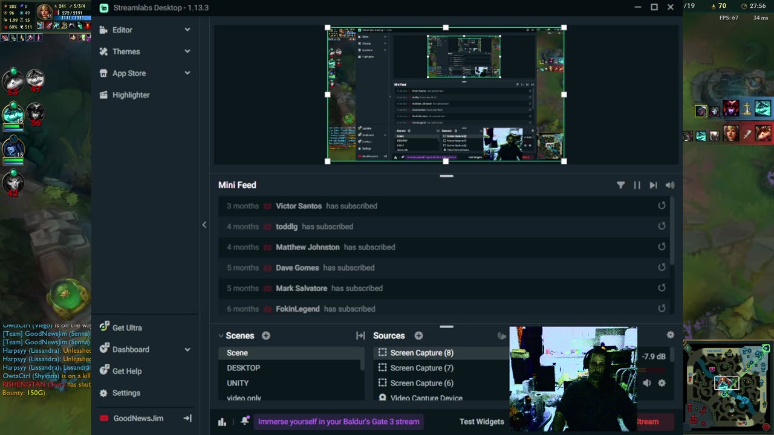Select the Screen Capture (6) source
Screen dimensions: 774x435
point(421,383)
